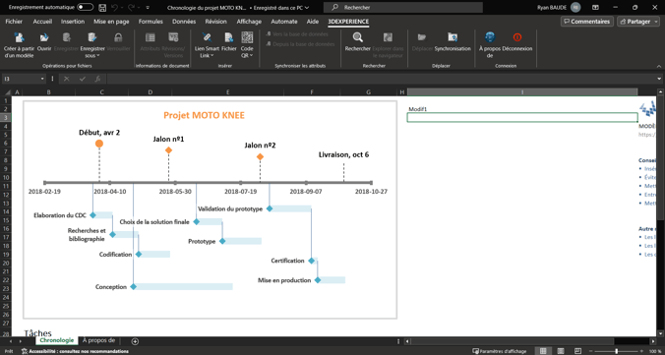This screenshot has height=355, width=665.
Task: Click the À propos de icon
Action: point(490,37)
